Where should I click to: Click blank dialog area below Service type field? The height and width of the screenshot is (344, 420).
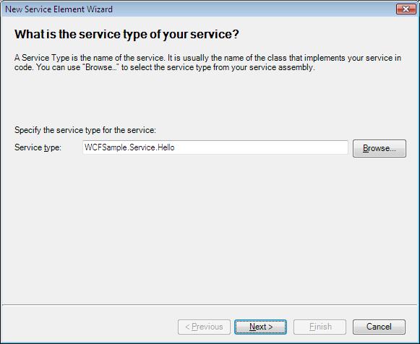point(210,228)
